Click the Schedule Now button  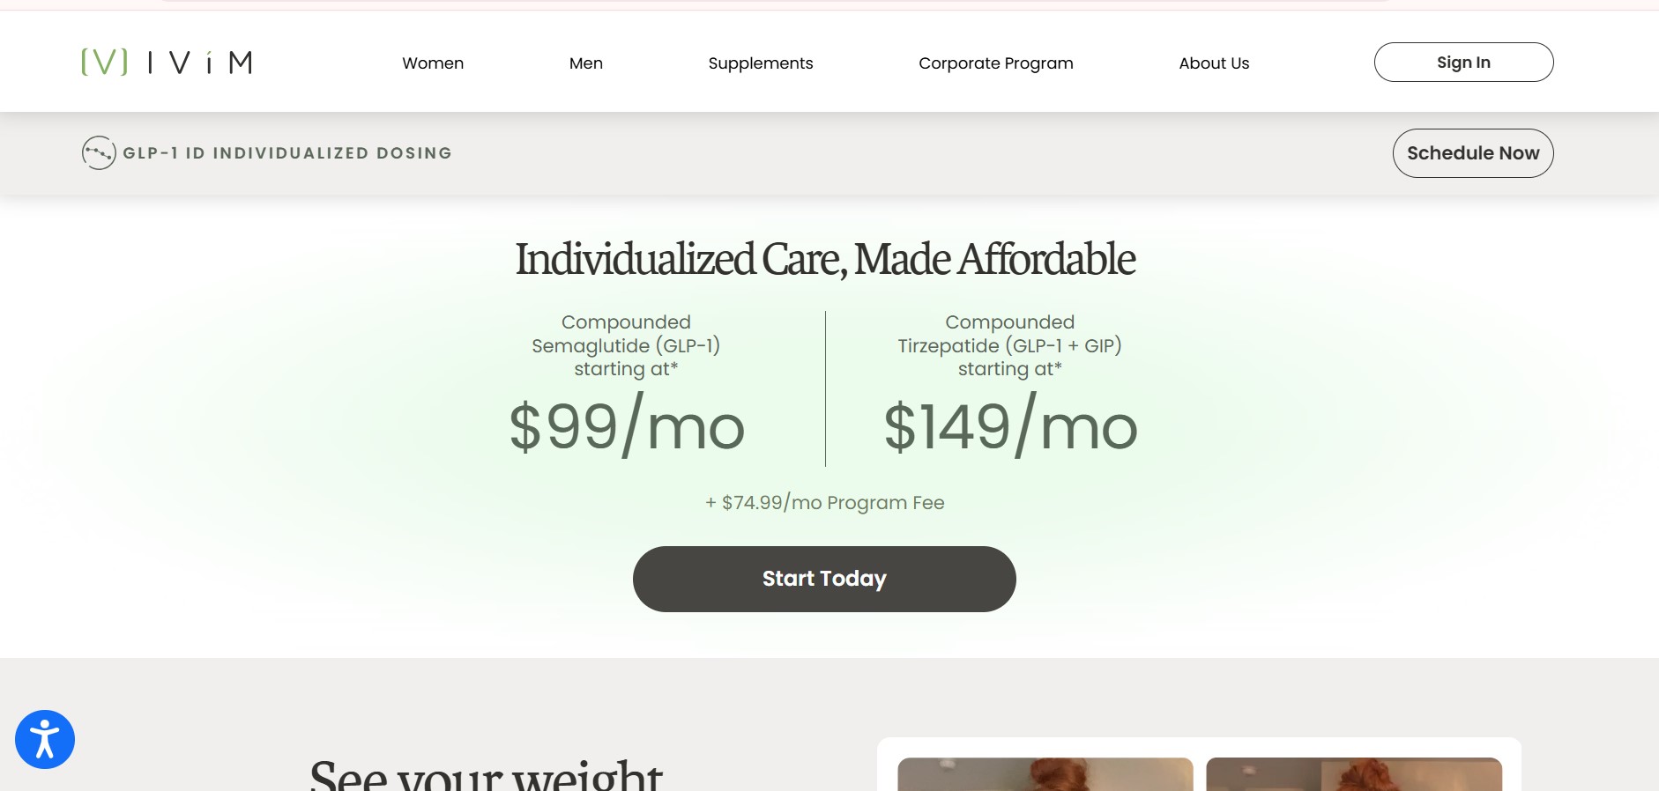pyautogui.click(x=1473, y=153)
